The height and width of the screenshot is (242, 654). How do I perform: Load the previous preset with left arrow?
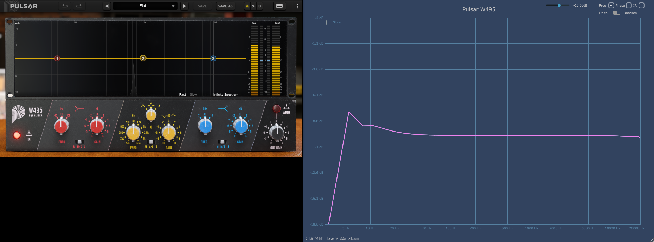[107, 6]
